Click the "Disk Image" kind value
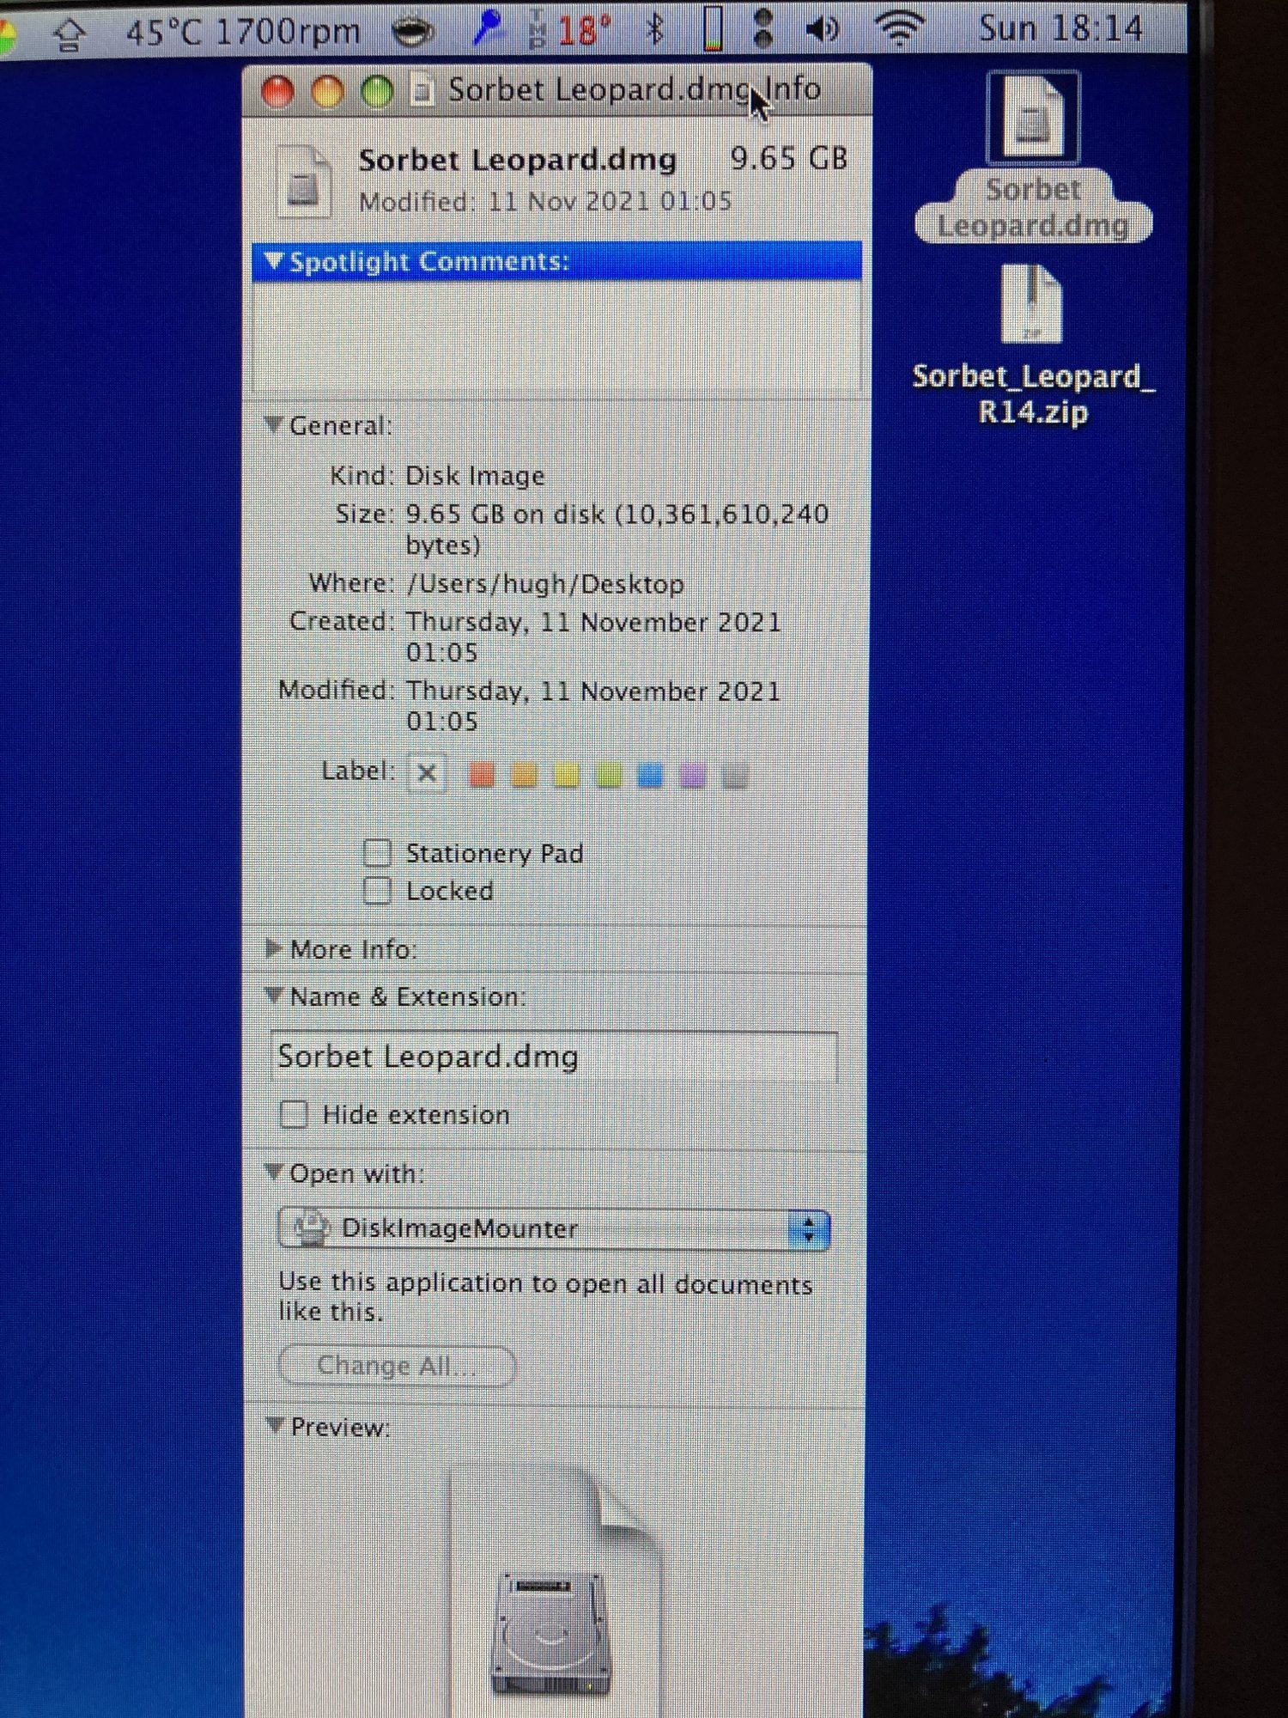This screenshot has width=1288, height=1718. (x=475, y=476)
